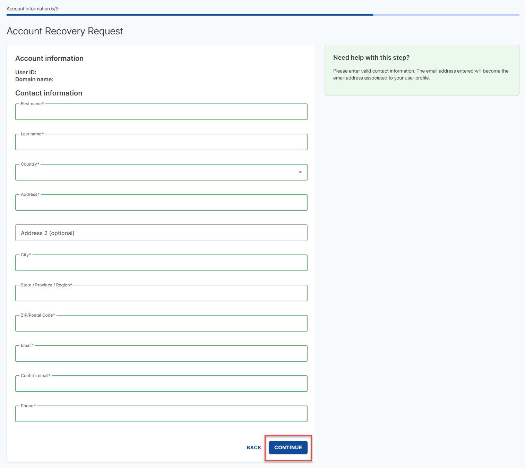Viewport: 525px width, 468px height.
Task: Click the Need help with this step panel
Action: pyautogui.click(x=422, y=70)
